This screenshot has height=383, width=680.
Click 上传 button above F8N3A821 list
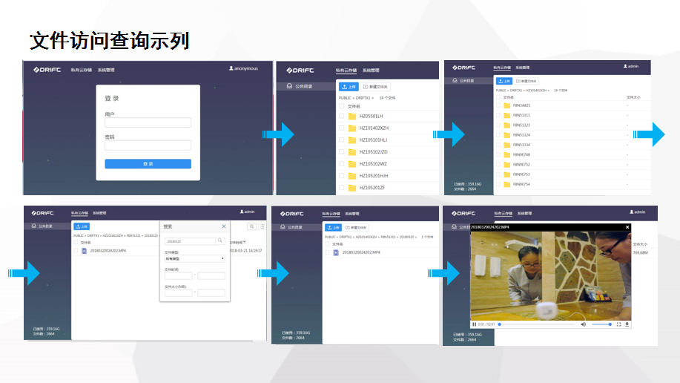504,81
